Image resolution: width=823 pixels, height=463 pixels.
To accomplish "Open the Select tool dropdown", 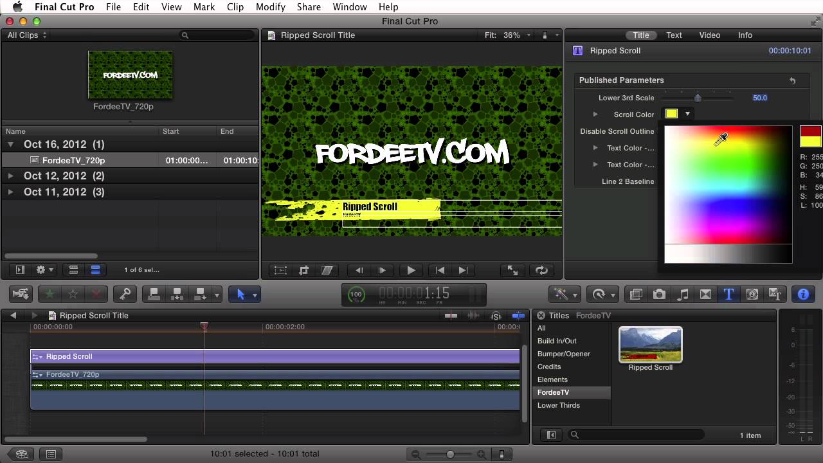I will (x=255, y=295).
